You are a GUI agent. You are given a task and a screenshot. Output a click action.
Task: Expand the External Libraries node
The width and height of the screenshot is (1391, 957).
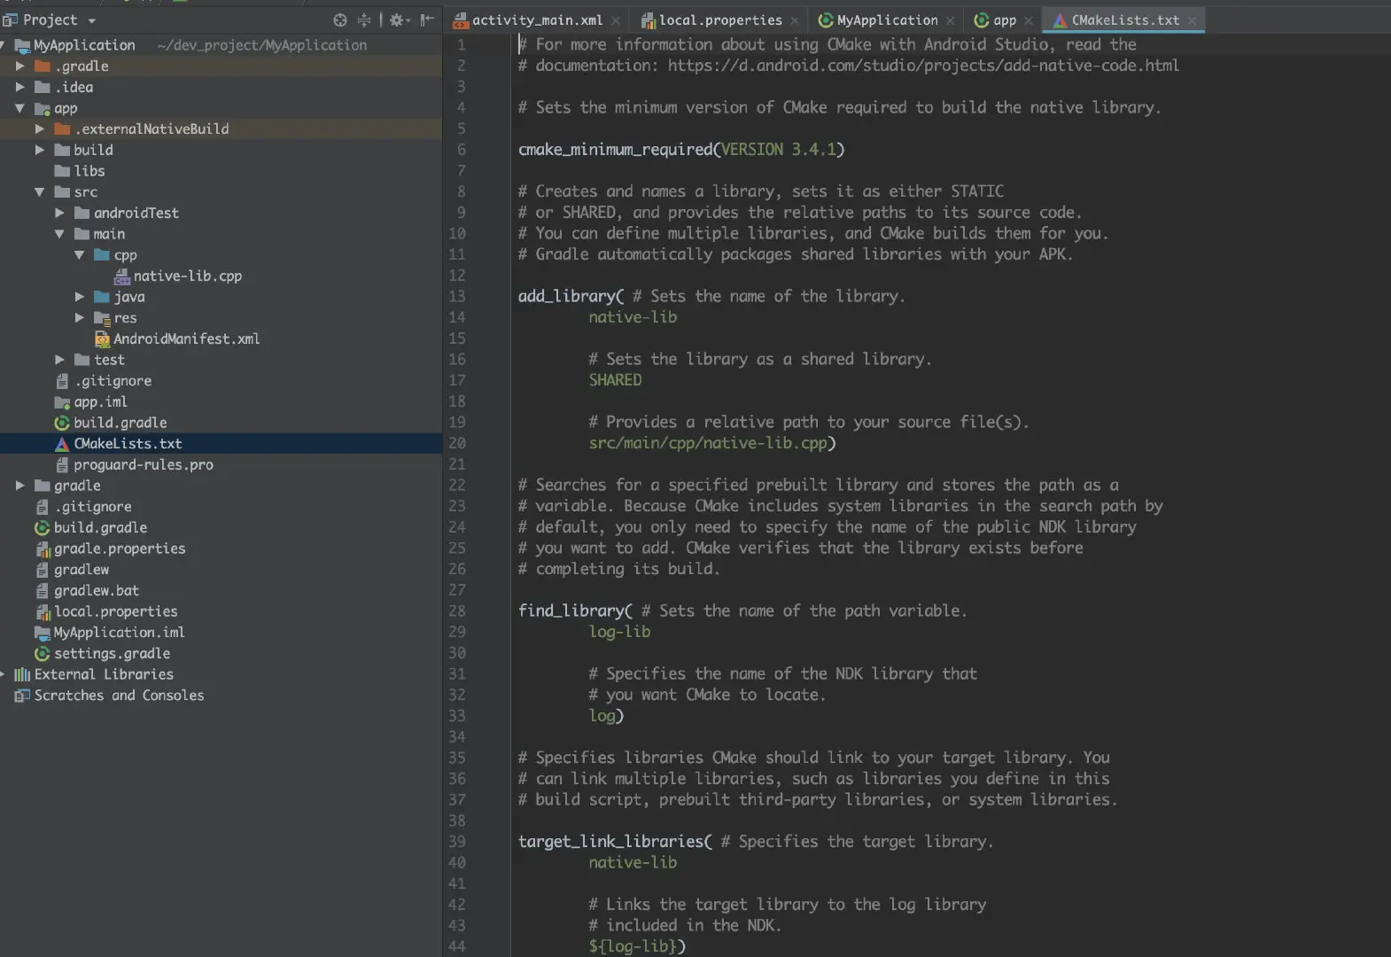[4, 674]
